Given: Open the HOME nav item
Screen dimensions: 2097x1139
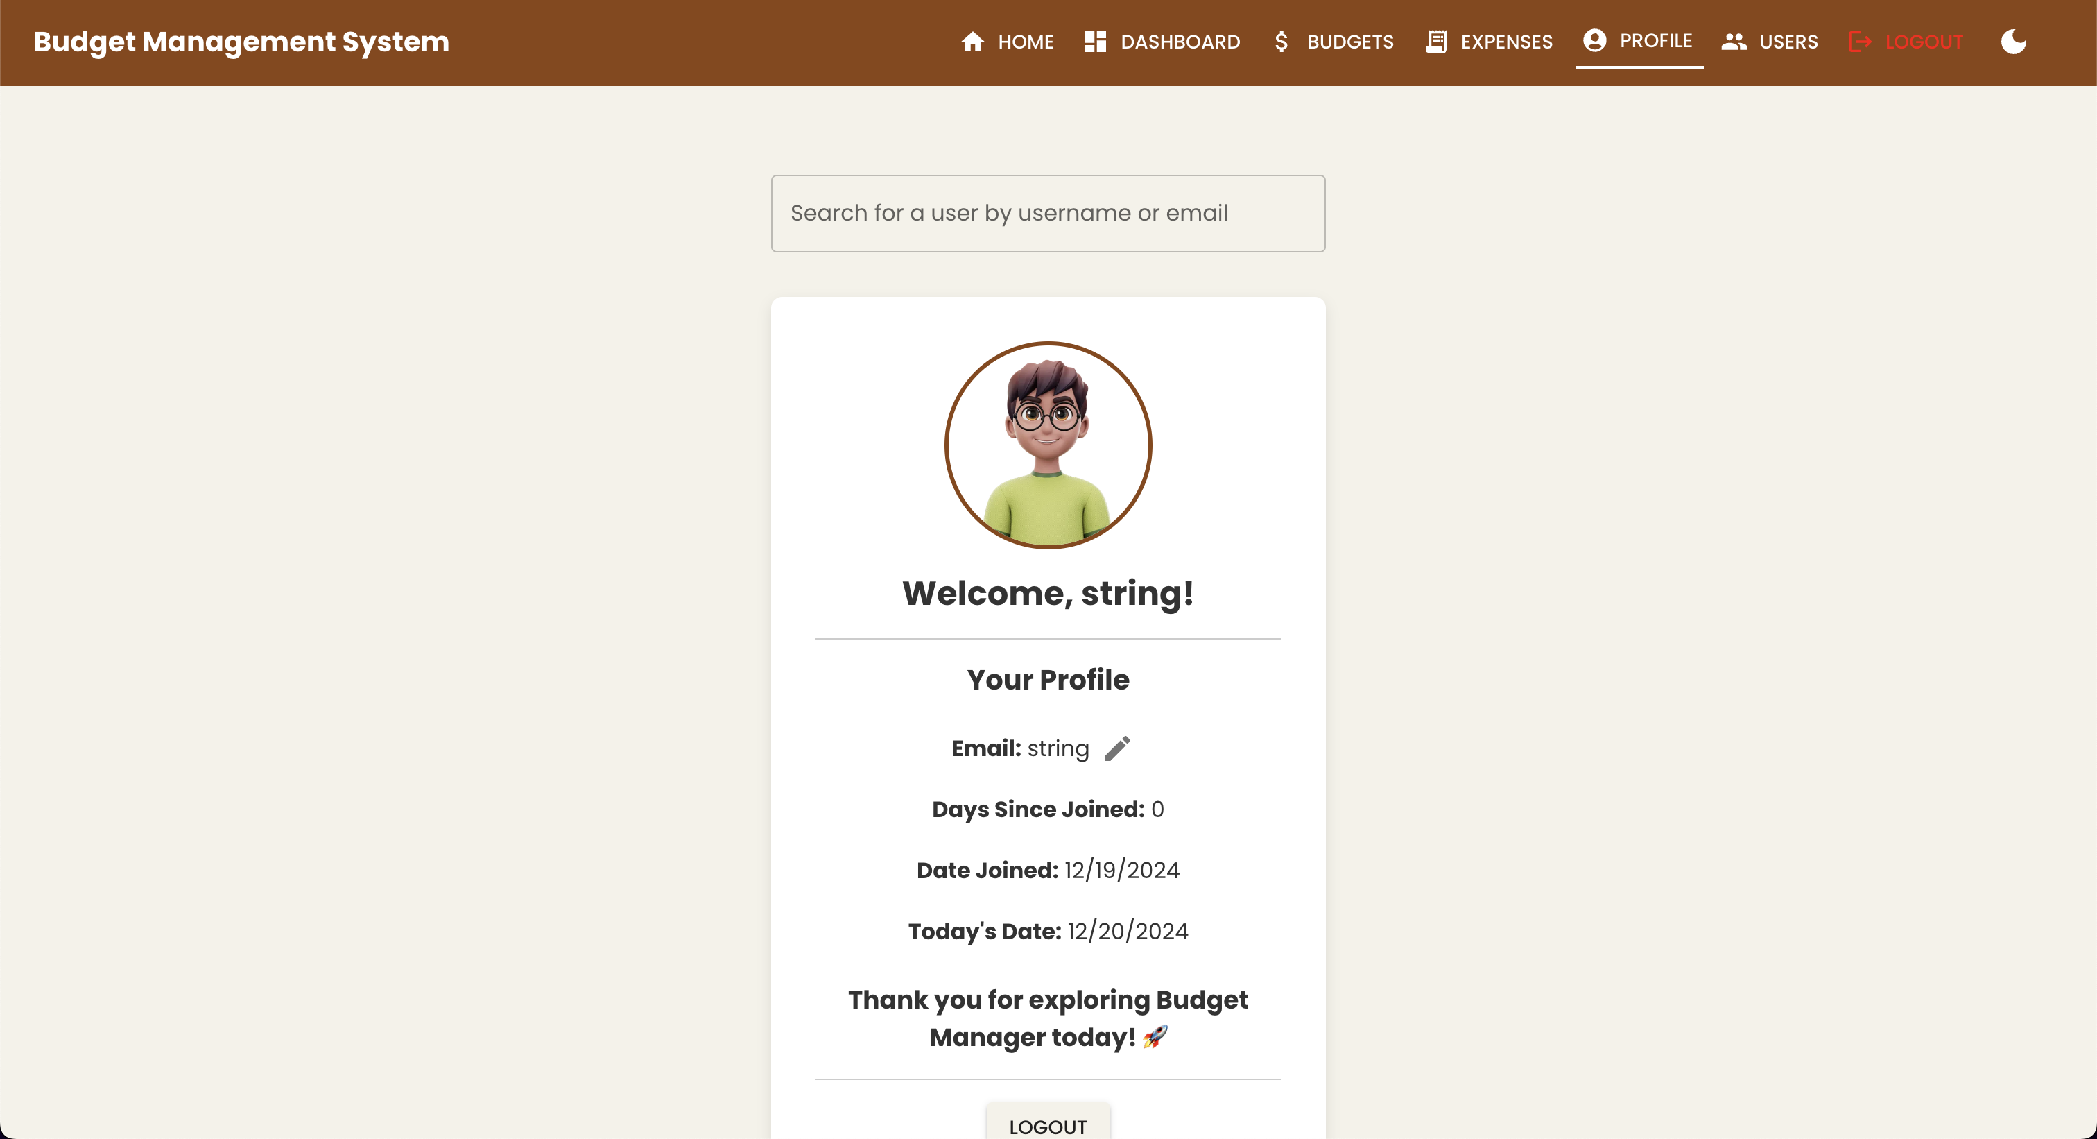Looking at the screenshot, I should (1007, 42).
